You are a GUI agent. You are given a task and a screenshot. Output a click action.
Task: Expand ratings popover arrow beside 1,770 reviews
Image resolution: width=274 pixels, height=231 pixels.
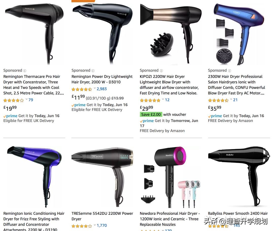pyautogui.click(x=95, y=225)
